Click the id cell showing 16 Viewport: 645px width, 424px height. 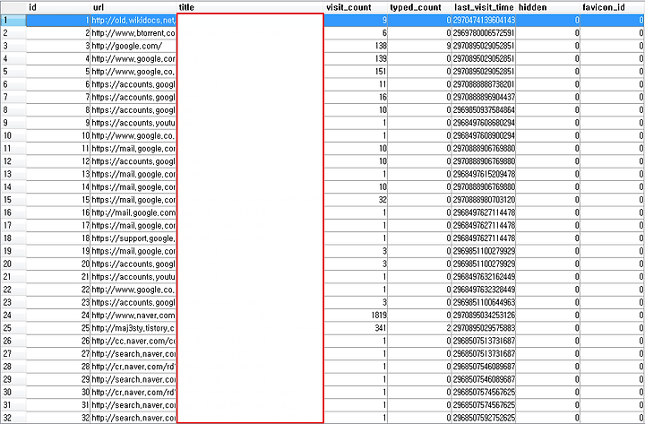58,212
